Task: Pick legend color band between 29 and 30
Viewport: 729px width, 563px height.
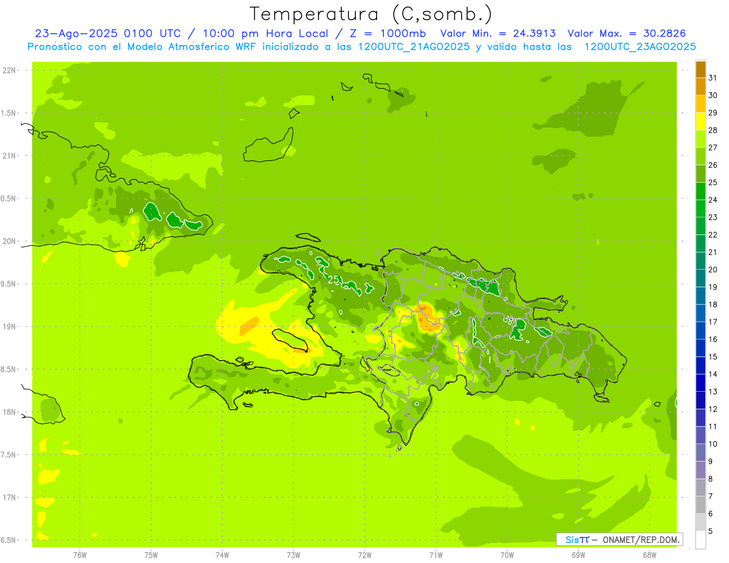Action: pyautogui.click(x=700, y=104)
